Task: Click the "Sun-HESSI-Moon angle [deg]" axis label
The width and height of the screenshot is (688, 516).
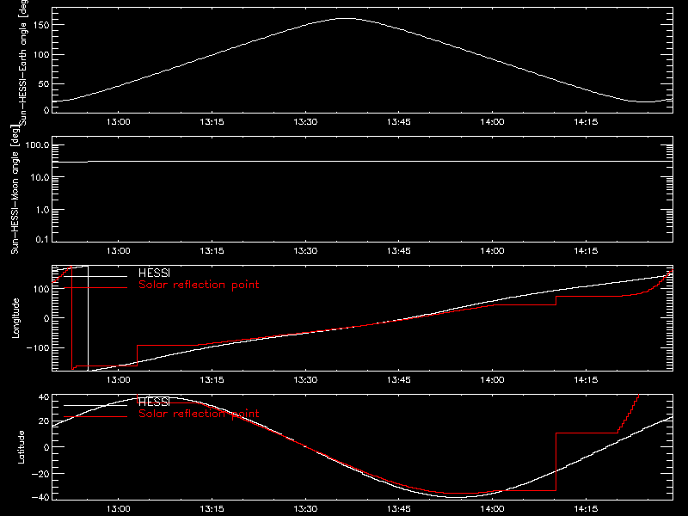Action: click(x=15, y=189)
